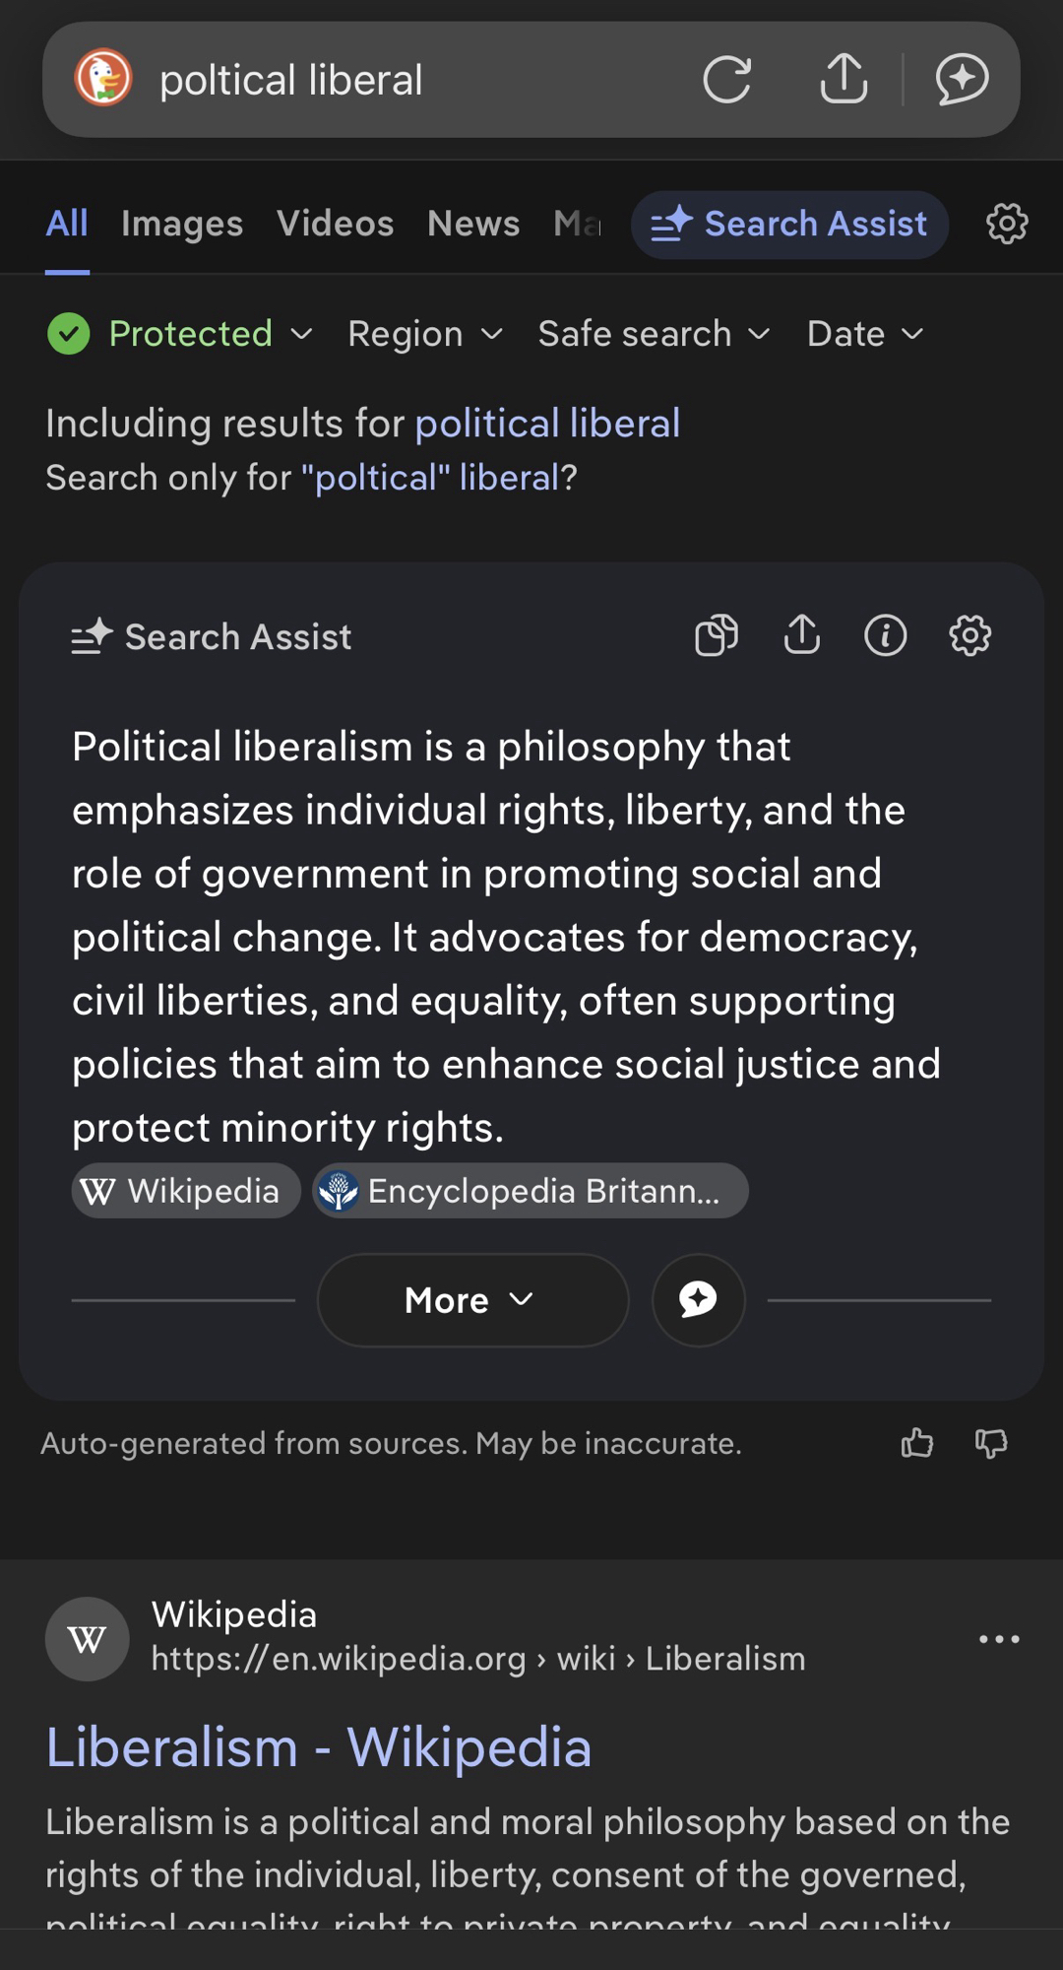Expand answer with More button

[x=472, y=1300]
